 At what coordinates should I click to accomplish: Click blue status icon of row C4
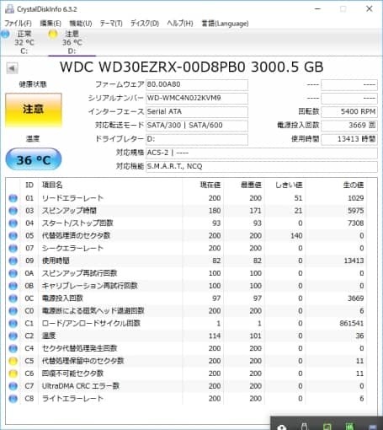[13, 349]
